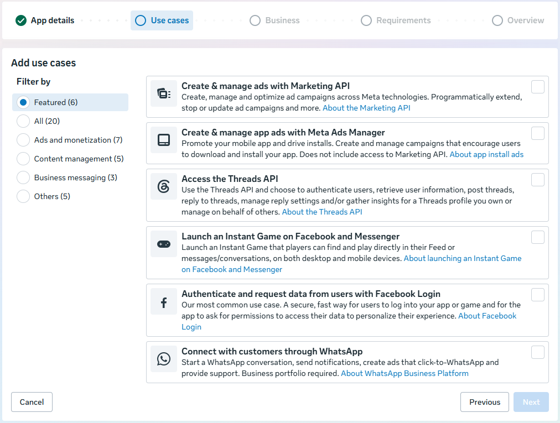Choose the Ads and monetization (7) filter
This screenshot has height=423, width=560.
click(x=70, y=140)
